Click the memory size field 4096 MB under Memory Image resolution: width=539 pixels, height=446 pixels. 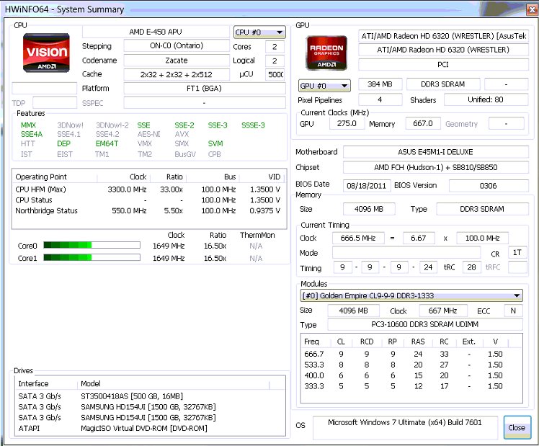coord(369,209)
